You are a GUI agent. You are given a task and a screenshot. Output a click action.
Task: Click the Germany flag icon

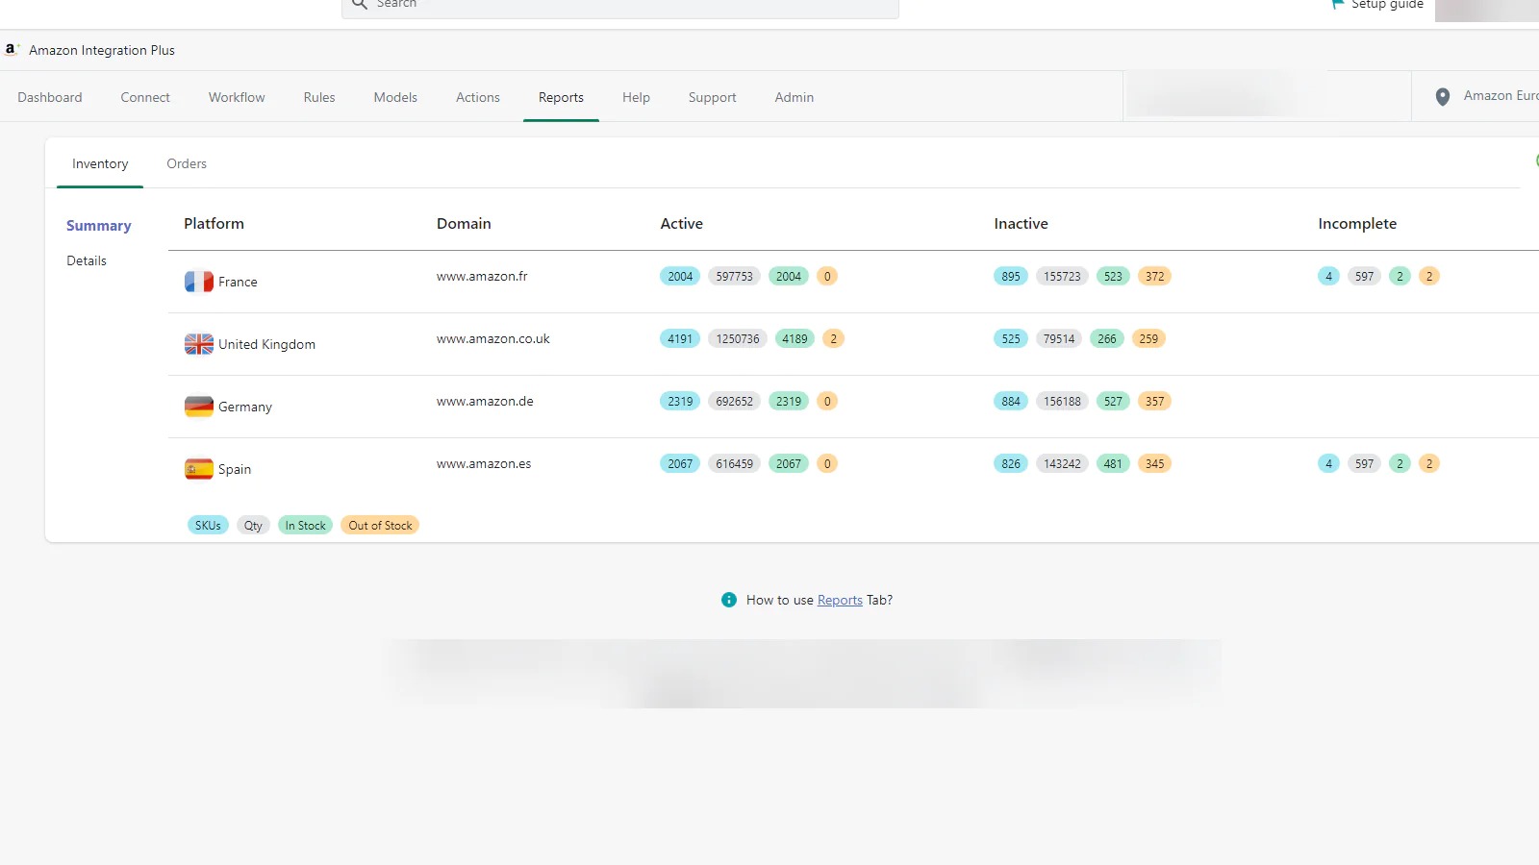[x=199, y=407]
